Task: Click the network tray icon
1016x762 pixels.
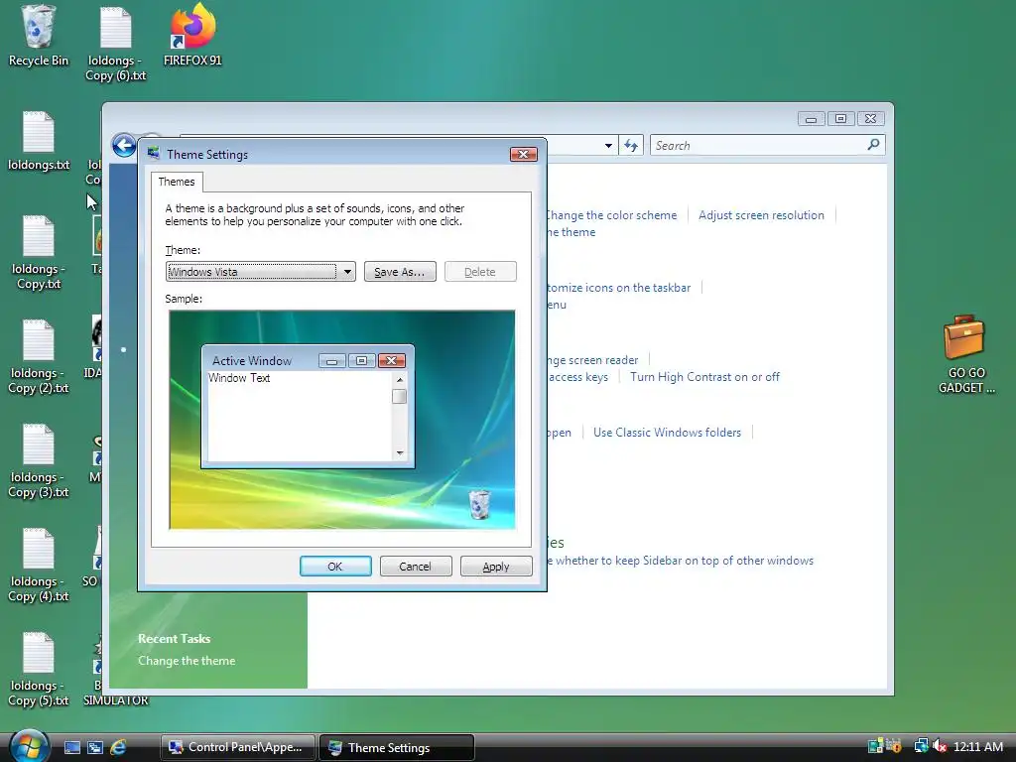Action: coord(921,746)
